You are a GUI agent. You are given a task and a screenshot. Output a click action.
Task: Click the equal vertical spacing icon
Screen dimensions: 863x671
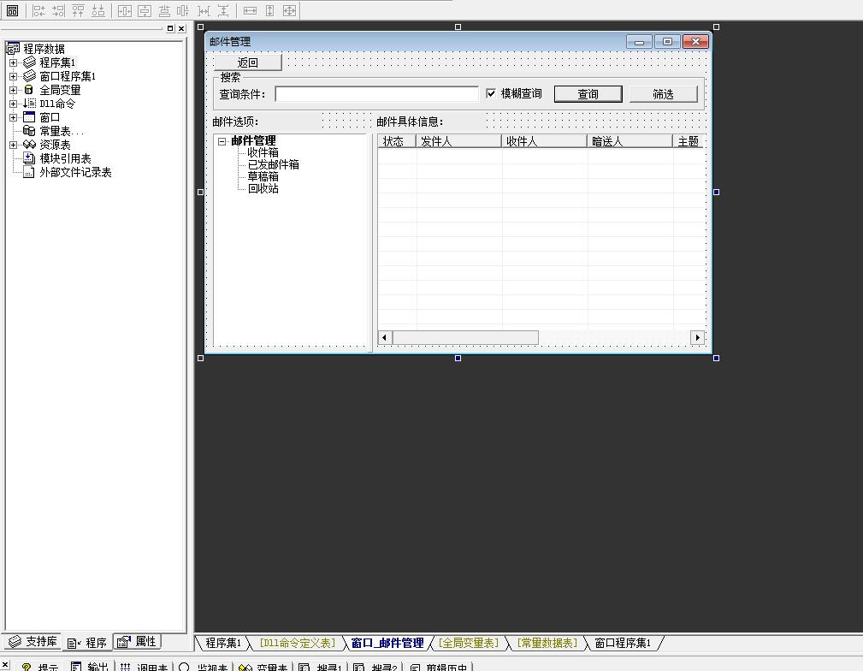[x=223, y=10]
